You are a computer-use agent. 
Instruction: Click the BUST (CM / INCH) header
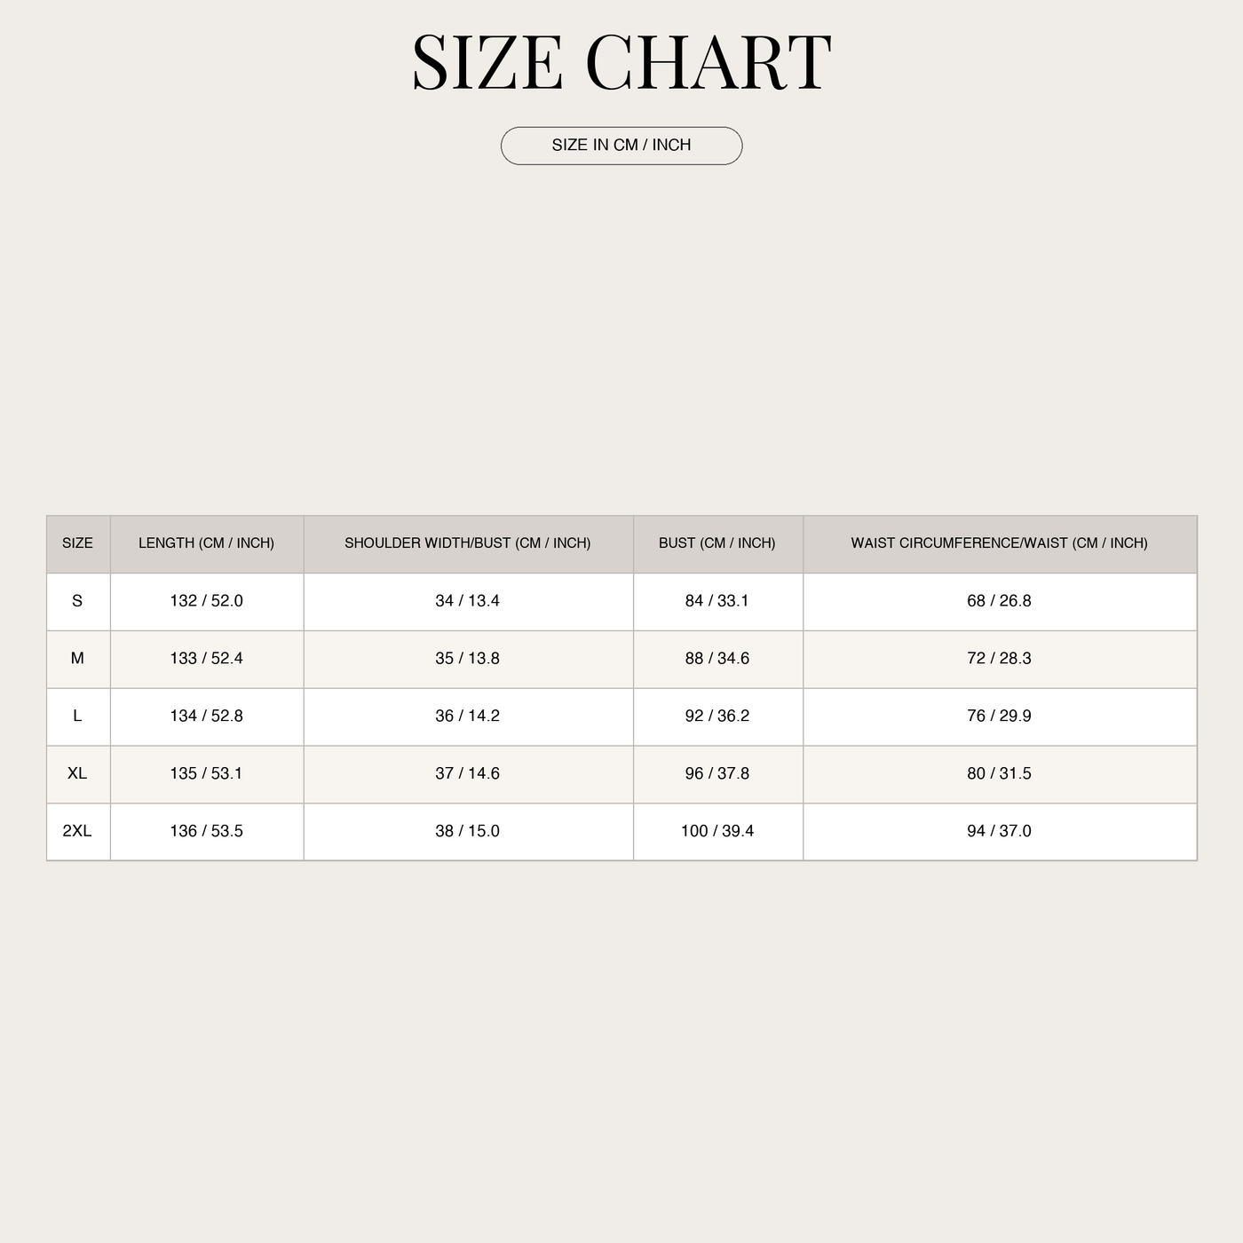(x=717, y=543)
